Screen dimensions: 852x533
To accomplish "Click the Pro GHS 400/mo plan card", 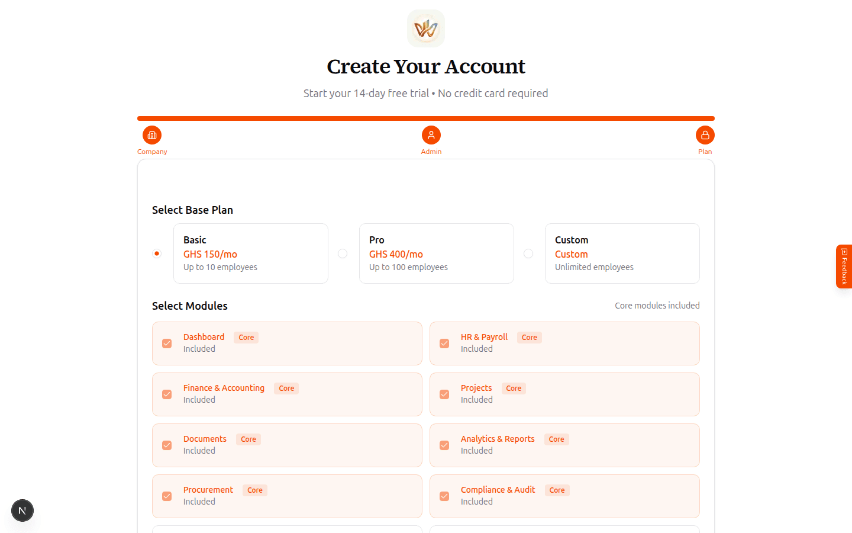I will tap(437, 253).
